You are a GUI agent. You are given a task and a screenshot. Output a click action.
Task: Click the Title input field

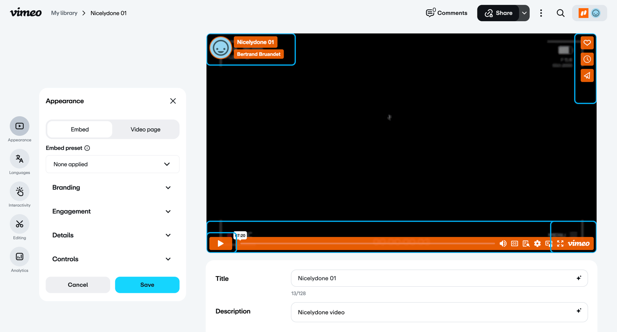[439, 278]
